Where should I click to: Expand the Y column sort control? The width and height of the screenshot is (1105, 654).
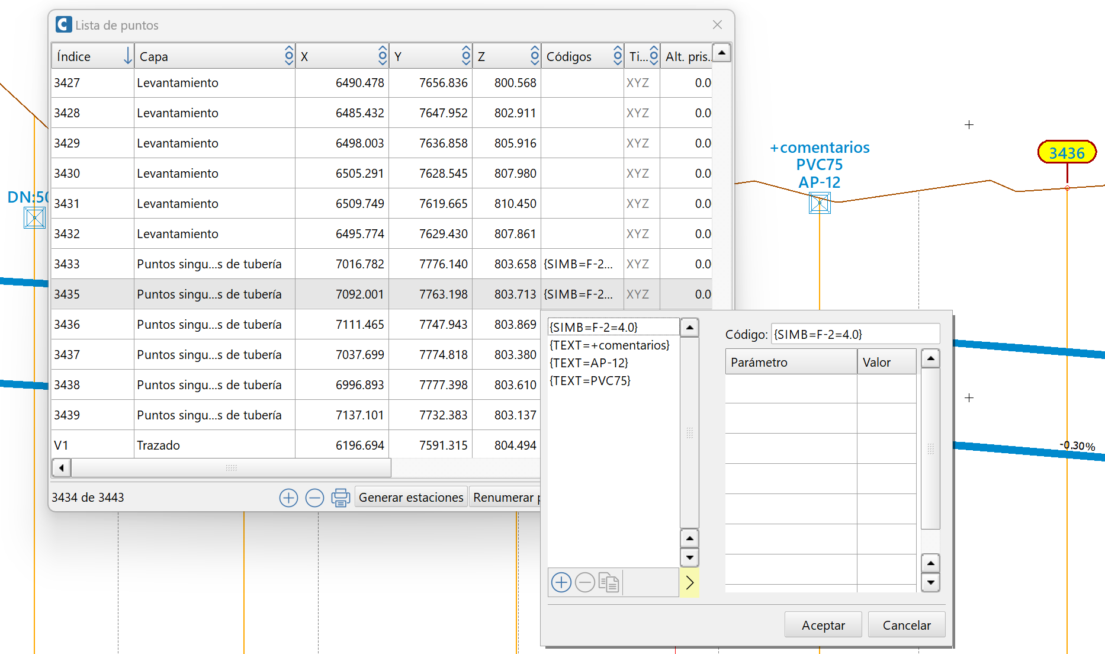pos(465,55)
